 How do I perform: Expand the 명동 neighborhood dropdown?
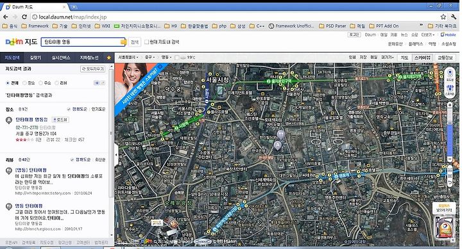[x=166, y=58]
